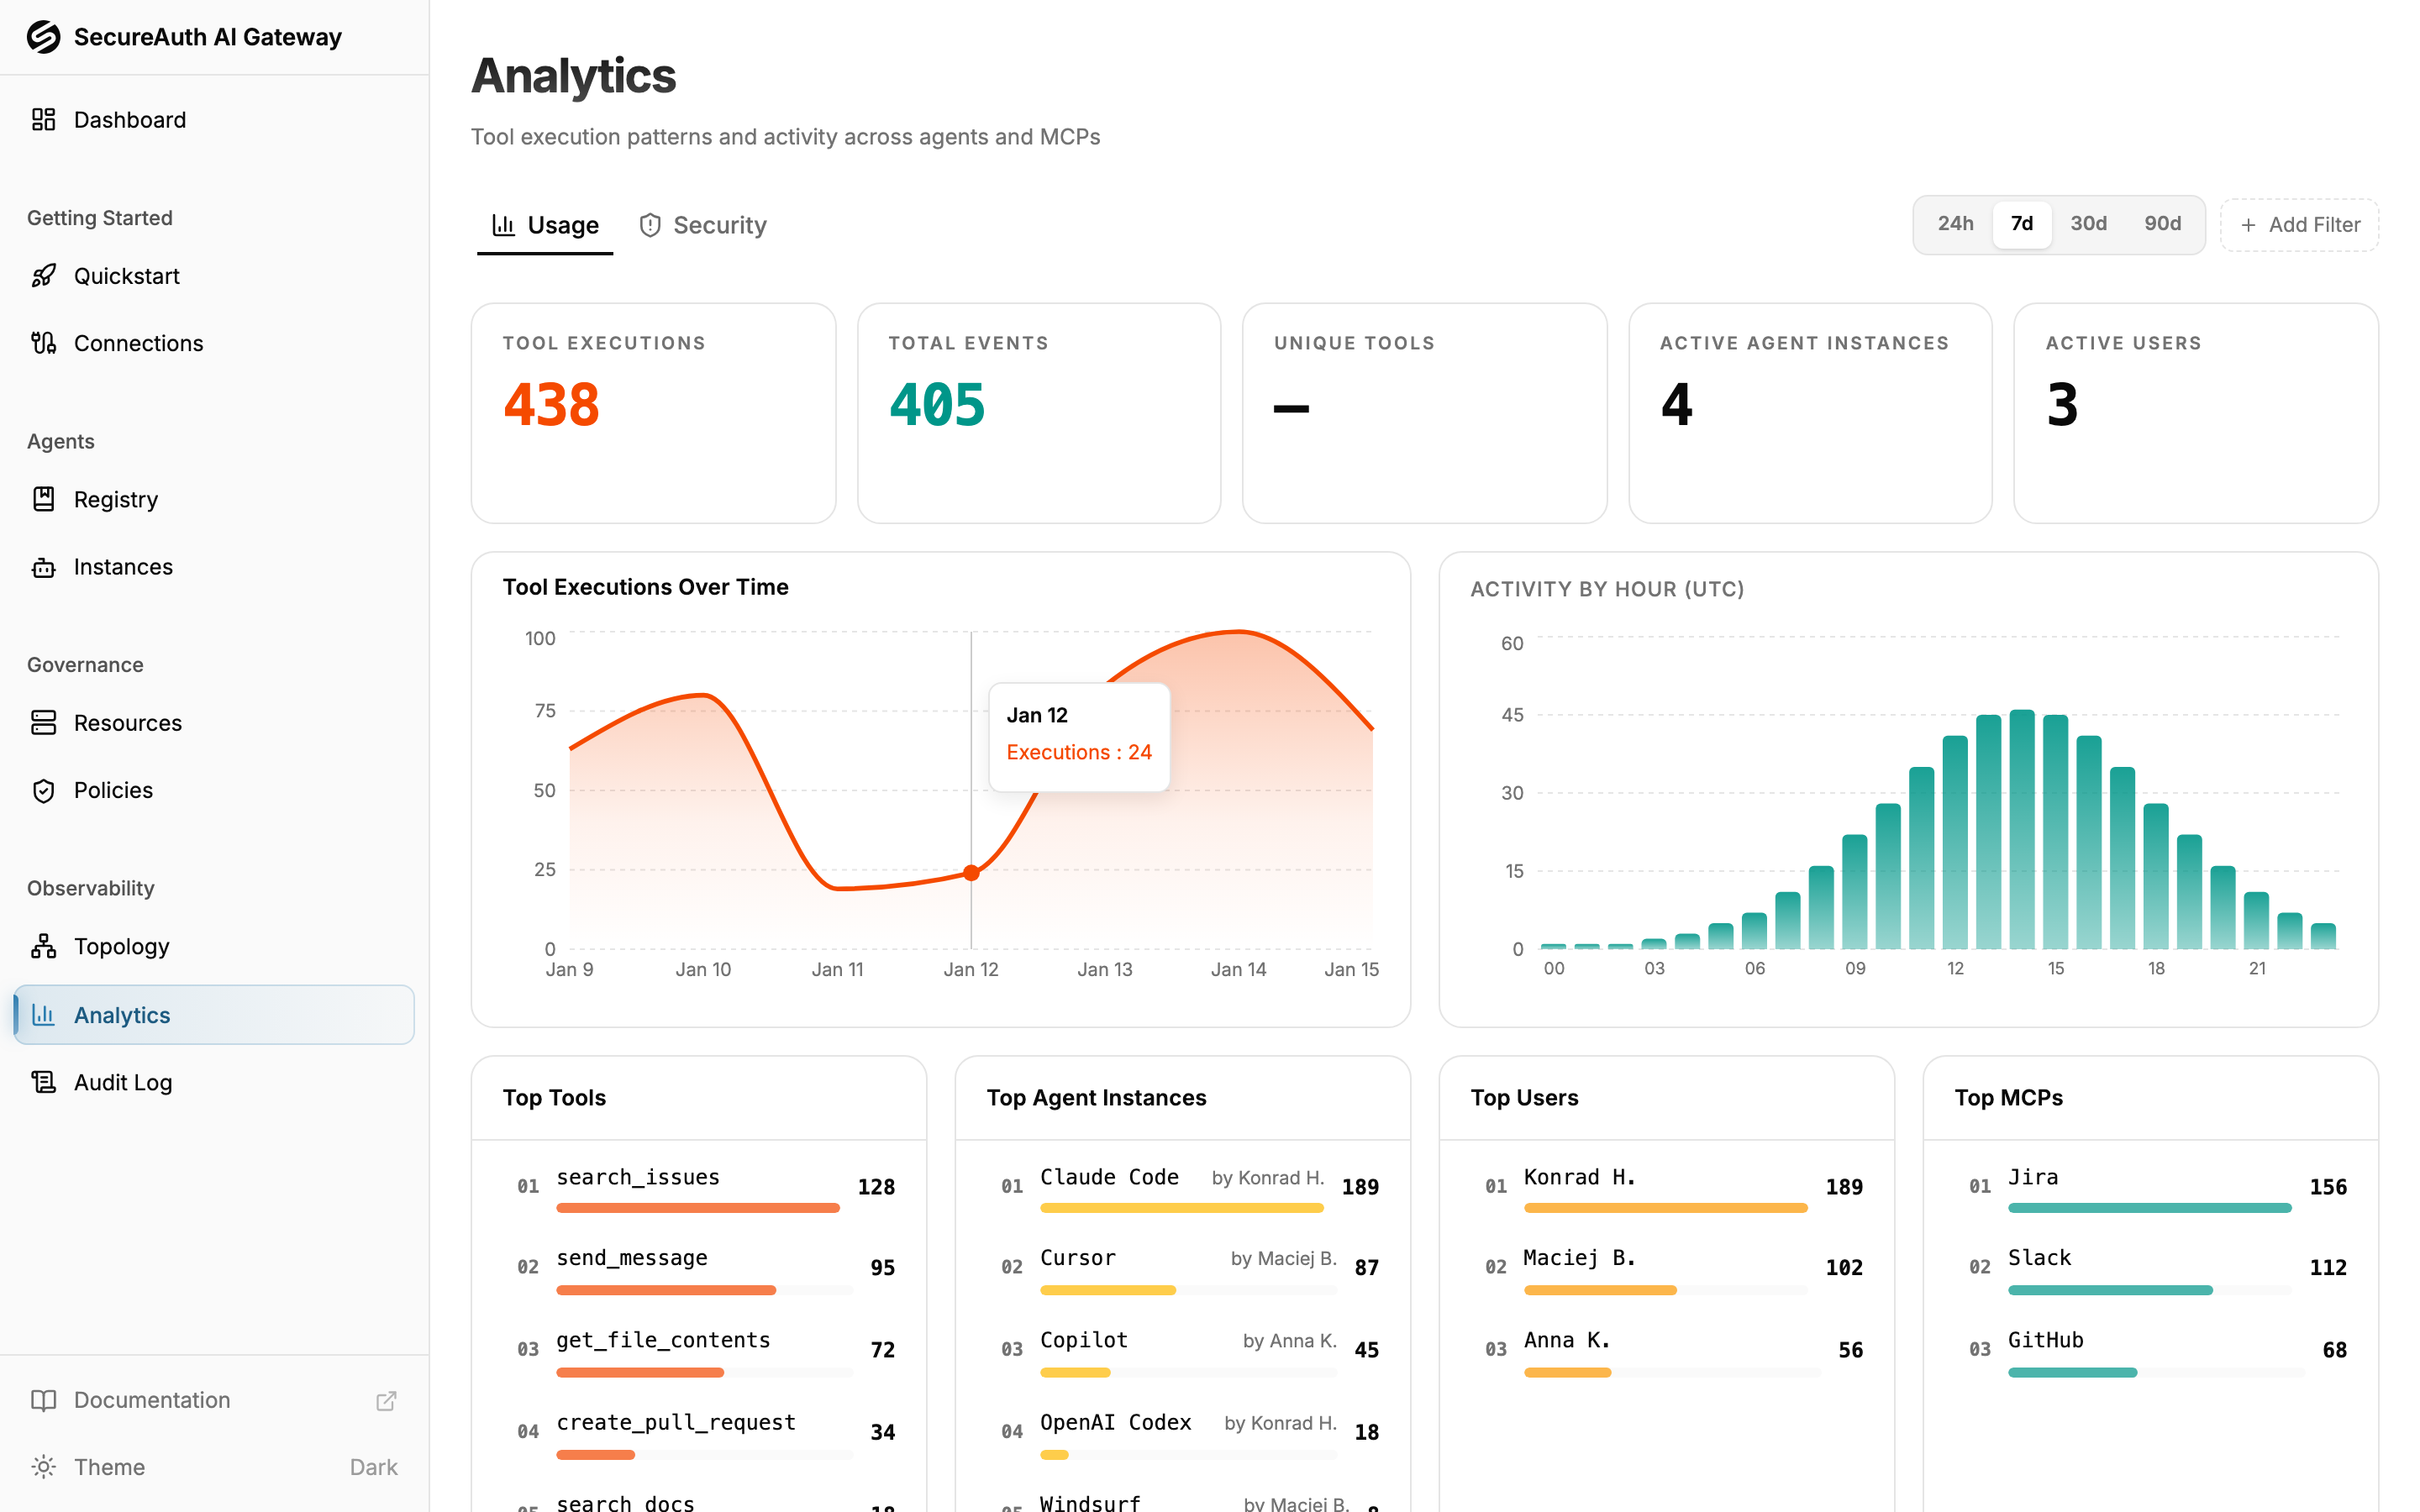
Task: Open the Policies page
Action: pos(214,790)
